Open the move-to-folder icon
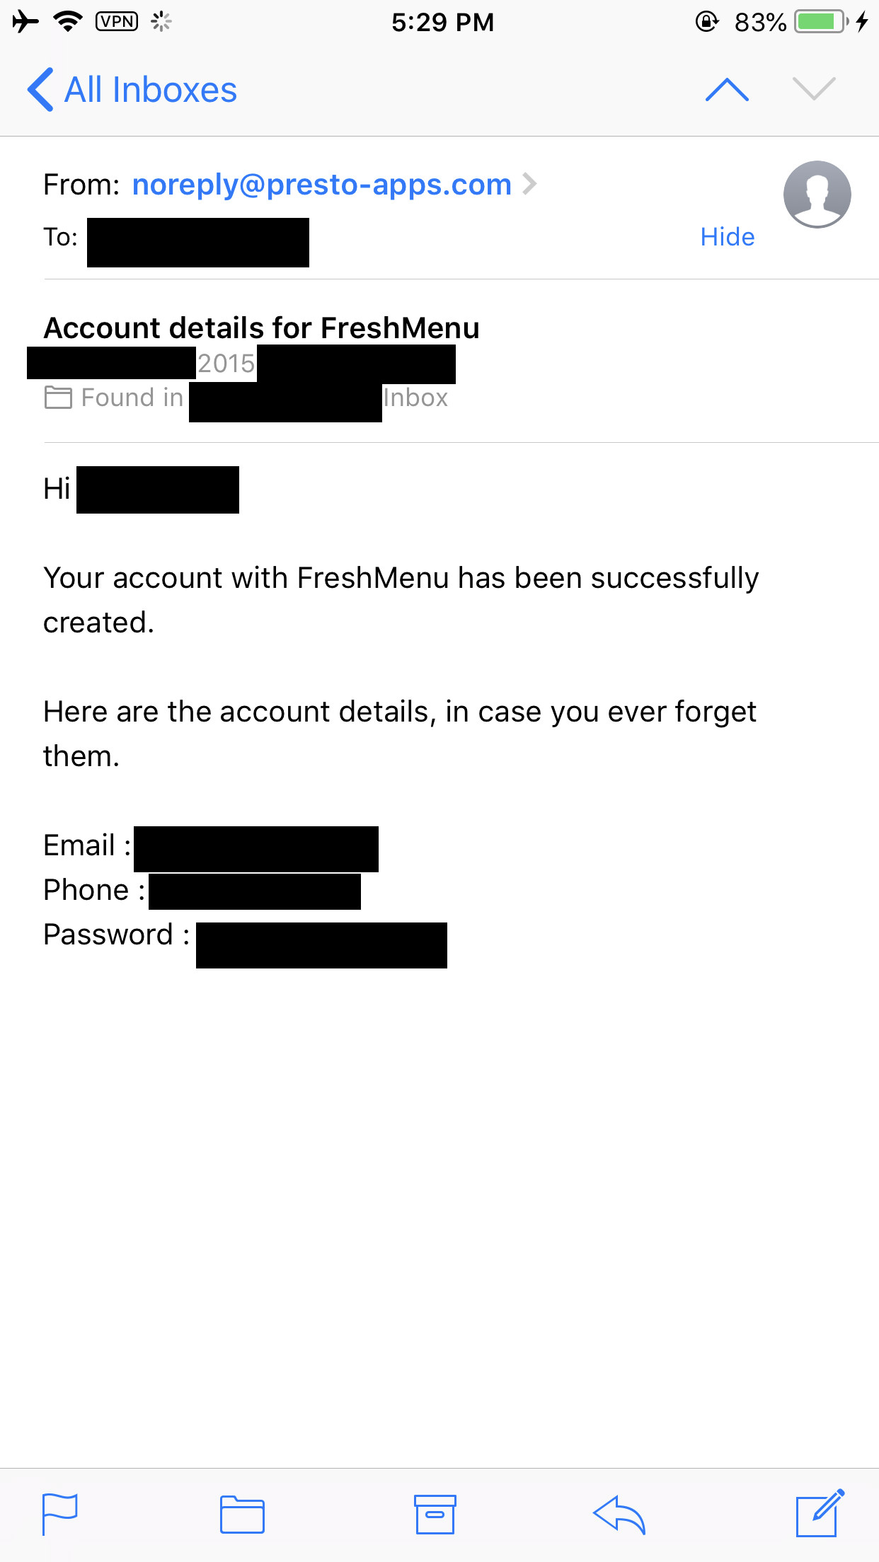The image size is (879, 1562). click(x=242, y=1515)
